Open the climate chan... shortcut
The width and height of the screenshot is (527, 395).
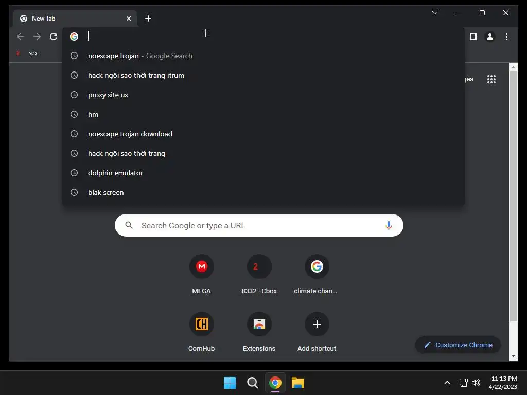[x=317, y=275]
